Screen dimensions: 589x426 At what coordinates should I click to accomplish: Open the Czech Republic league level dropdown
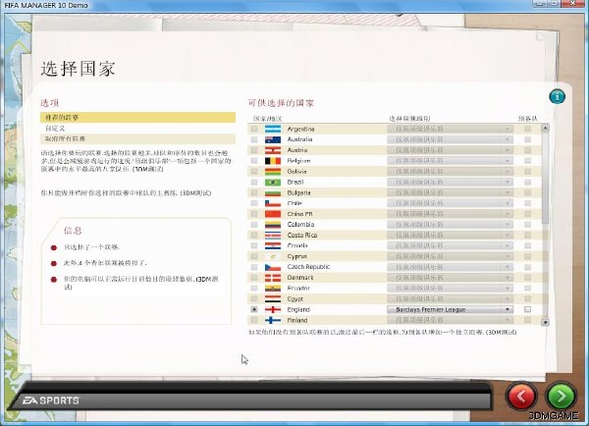(450, 267)
